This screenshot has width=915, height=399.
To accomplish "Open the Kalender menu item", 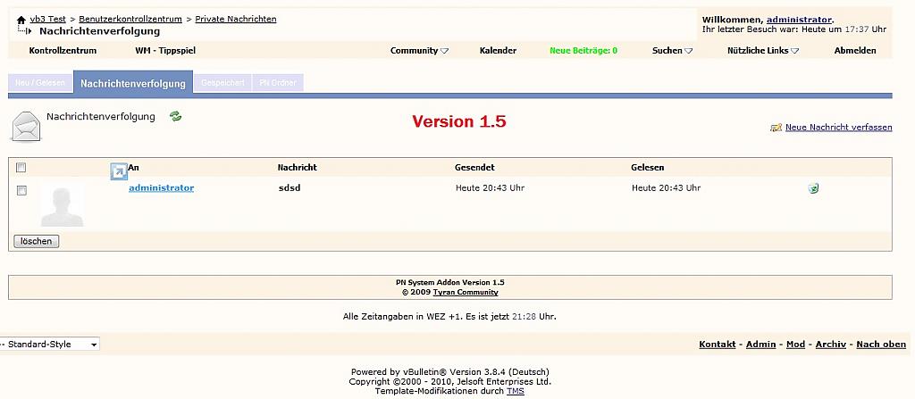I will [498, 51].
